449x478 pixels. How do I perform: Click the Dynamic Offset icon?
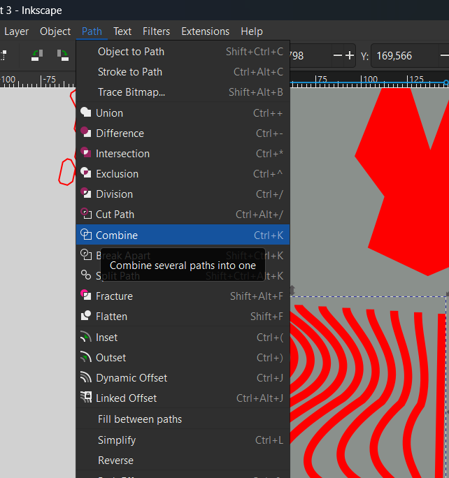(86, 377)
